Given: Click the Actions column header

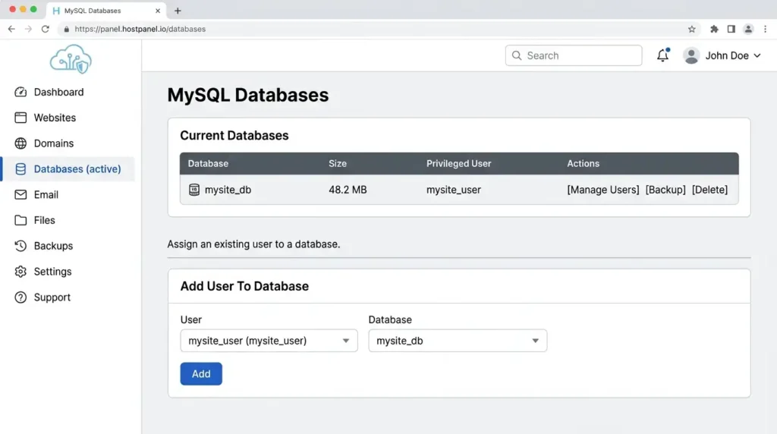Looking at the screenshot, I should point(584,163).
